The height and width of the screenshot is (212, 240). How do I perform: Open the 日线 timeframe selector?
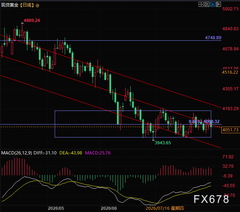point(27,5)
